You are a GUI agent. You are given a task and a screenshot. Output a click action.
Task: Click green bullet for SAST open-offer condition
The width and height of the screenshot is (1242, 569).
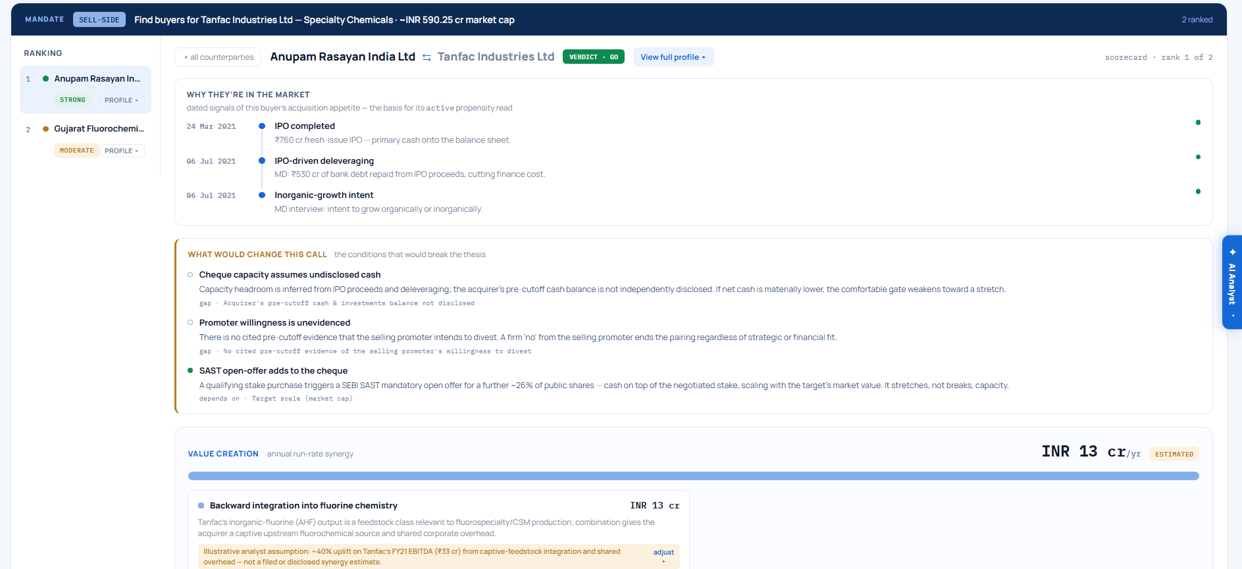tap(190, 370)
